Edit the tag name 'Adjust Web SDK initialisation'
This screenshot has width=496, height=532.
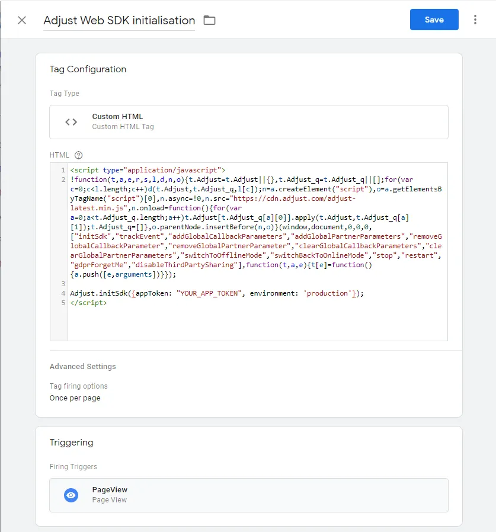(x=119, y=20)
